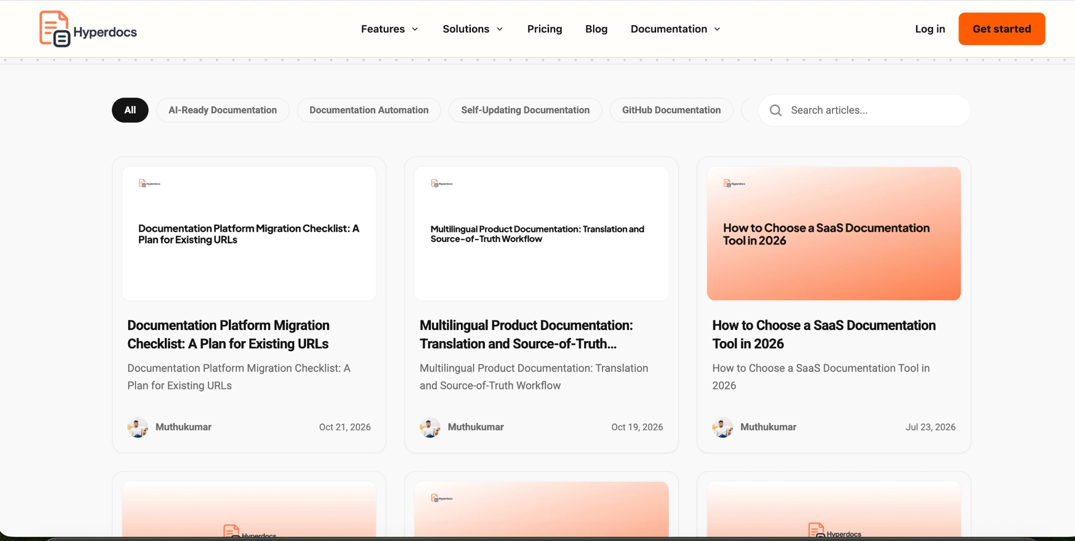1075x541 pixels.
Task: Click Muthukumar author name on Oct 21 card
Action: 183,427
